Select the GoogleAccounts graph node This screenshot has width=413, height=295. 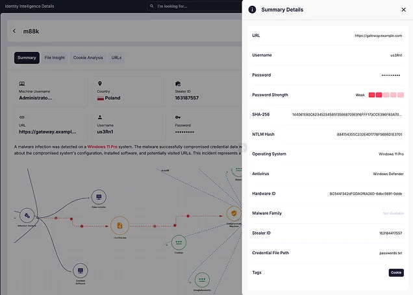pyautogui.click(x=202, y=279)
